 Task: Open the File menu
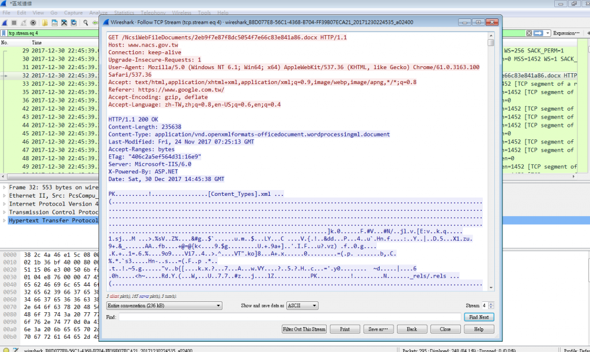(6, 13)
